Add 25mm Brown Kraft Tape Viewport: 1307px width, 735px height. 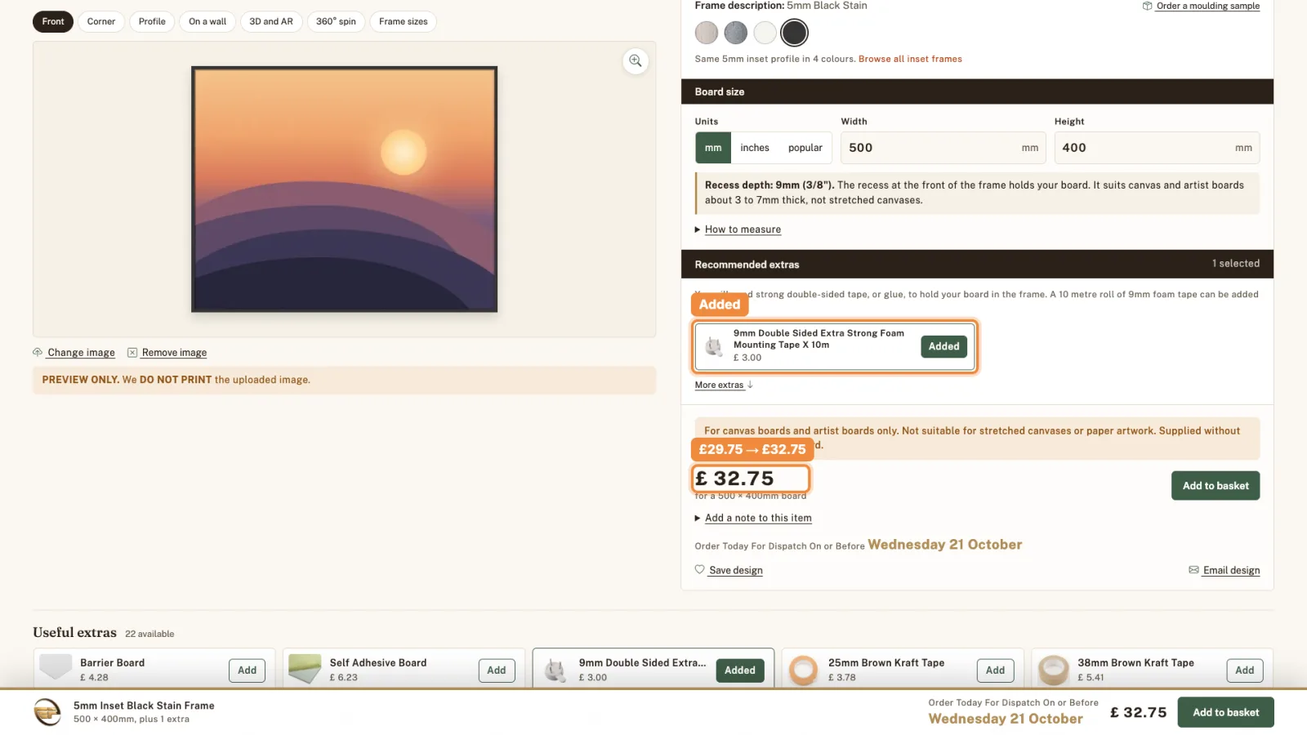point(995,670)
